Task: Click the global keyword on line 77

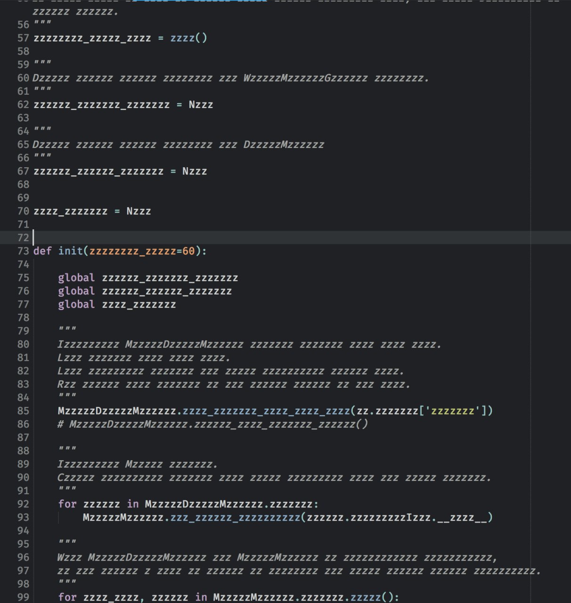Action: pyautogui.click(x=76, y=304)
